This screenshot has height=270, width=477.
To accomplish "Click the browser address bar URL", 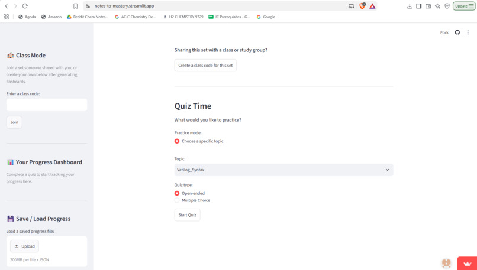I will tap(124, 6).
